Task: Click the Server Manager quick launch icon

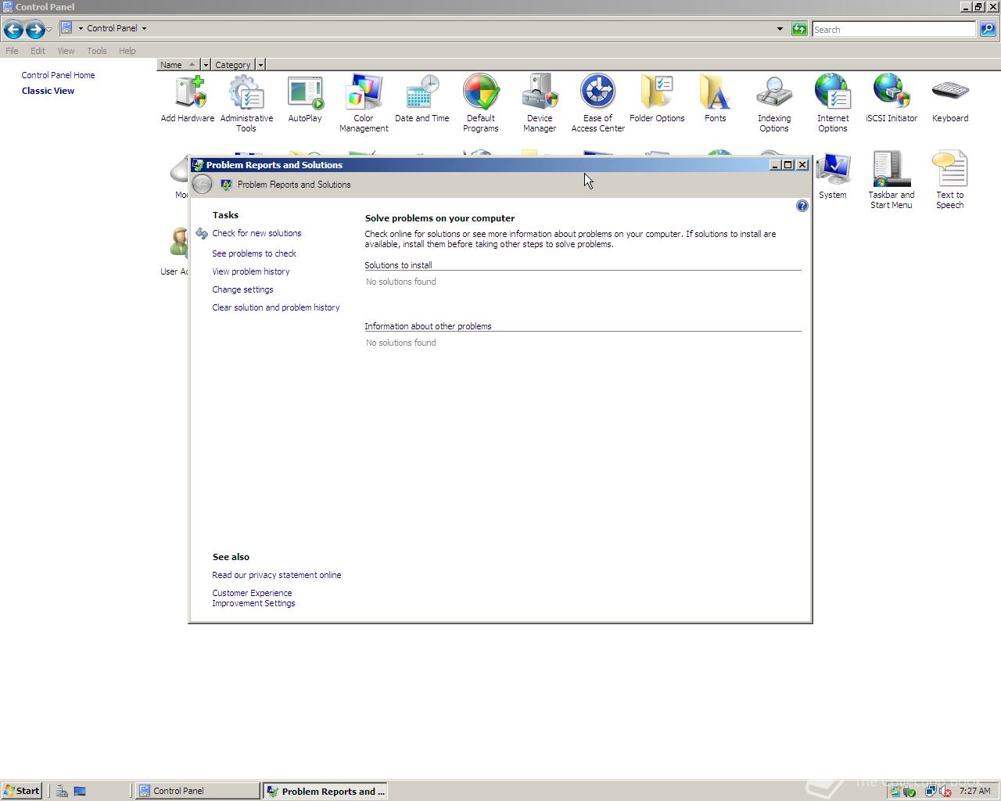Action: click(x=62, y=791)
